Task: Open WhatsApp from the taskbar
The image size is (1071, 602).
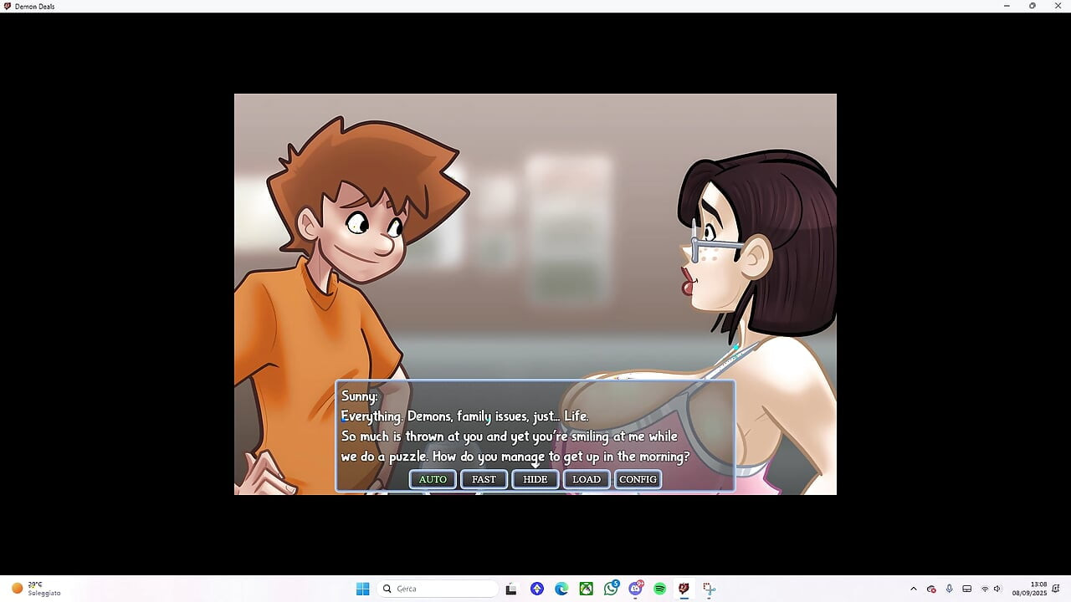Action: [611, 589]
